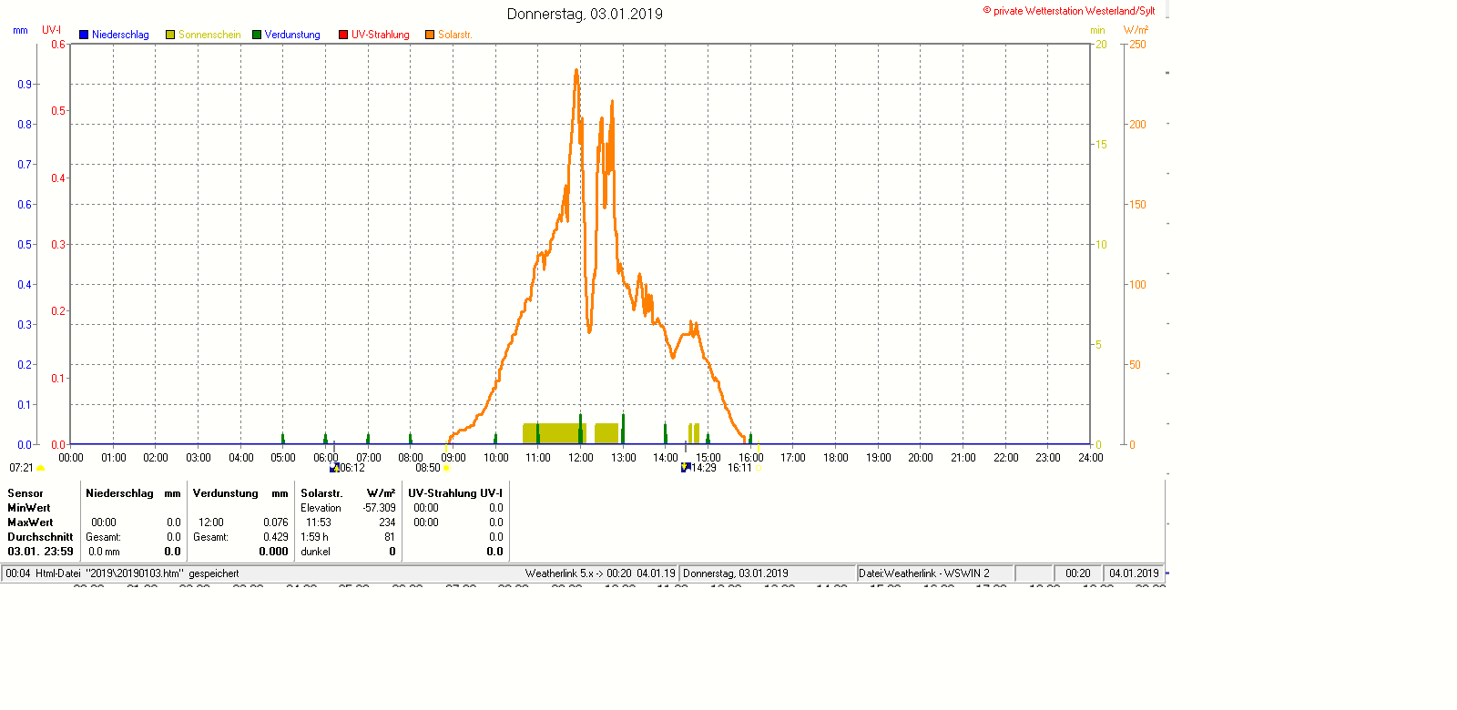Click the Elevation value -57.309
Screen dimensions: 1457x710
(379, 508)
